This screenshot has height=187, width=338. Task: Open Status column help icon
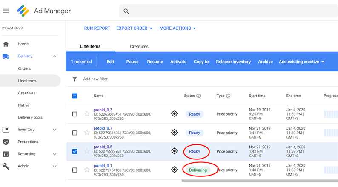click(198, 96)
